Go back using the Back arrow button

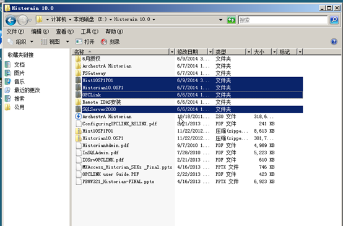coord(11,20)
